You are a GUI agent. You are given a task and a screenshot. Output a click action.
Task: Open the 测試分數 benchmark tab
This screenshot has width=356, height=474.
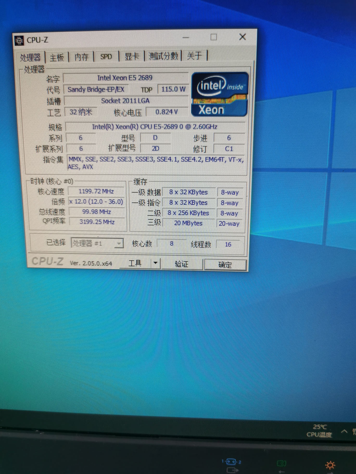[163, 56]
